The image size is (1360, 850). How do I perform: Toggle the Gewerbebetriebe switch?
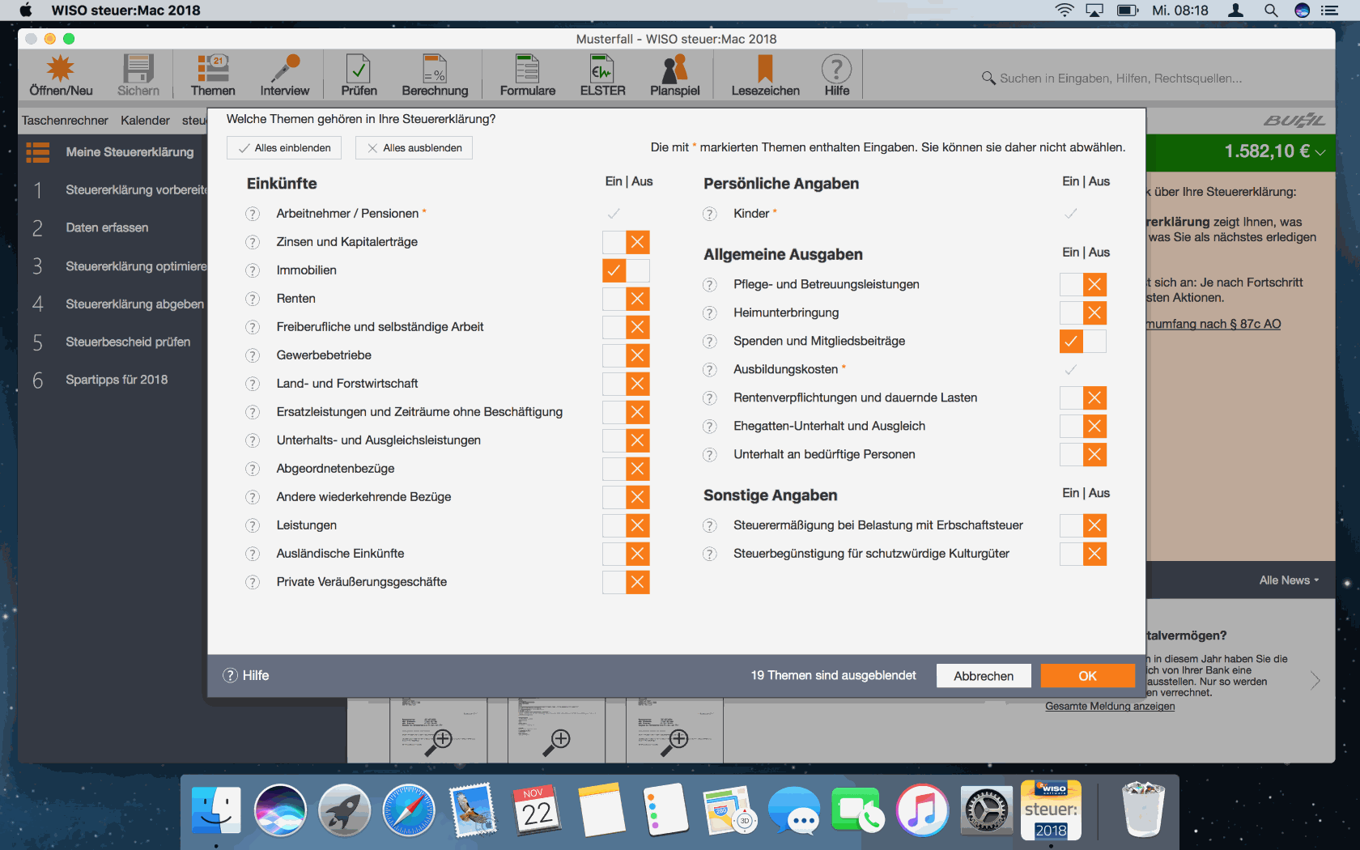coord(626,355)
